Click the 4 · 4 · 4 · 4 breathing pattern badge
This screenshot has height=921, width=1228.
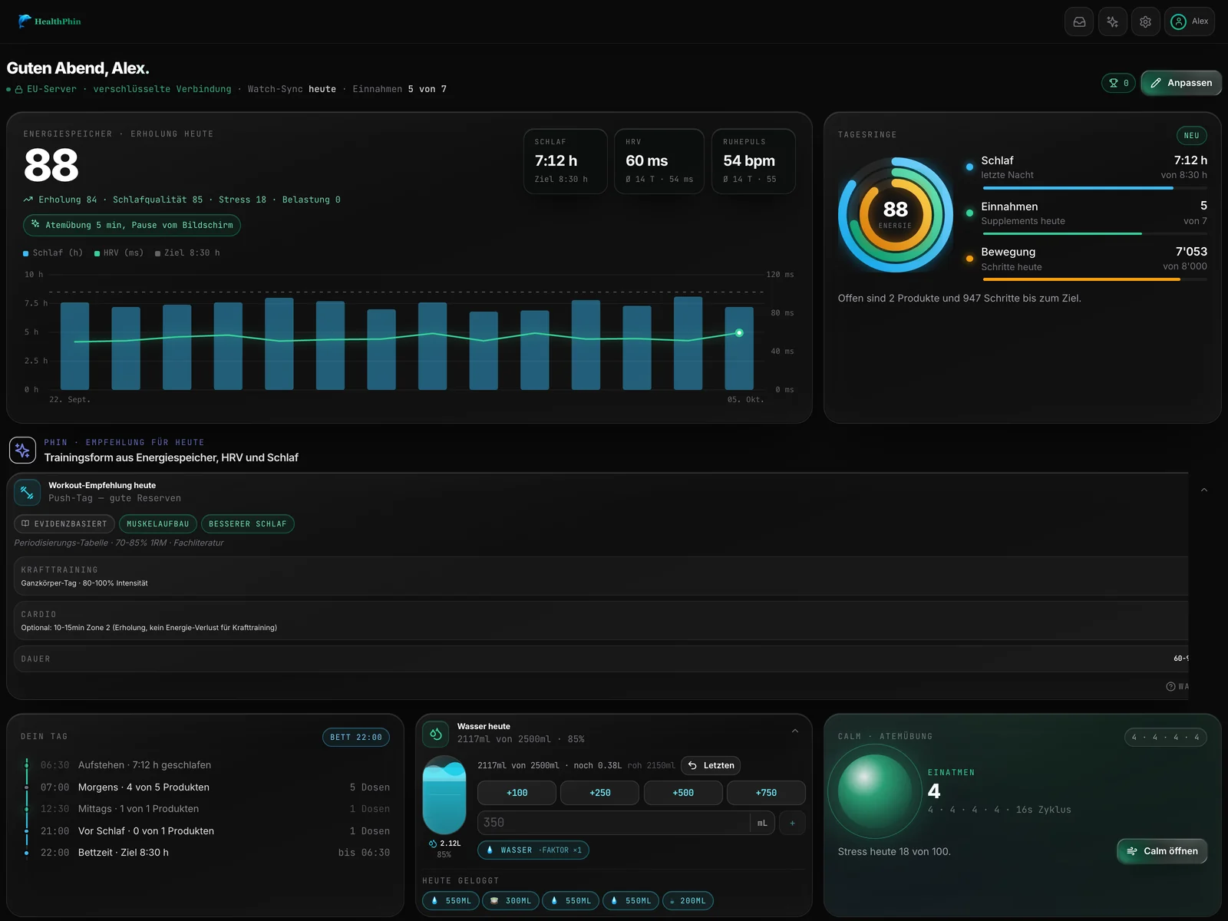pyautogui.click(x=1166, y=738)
